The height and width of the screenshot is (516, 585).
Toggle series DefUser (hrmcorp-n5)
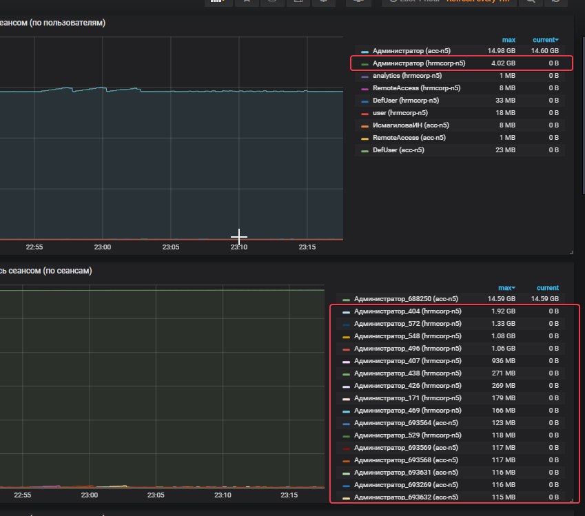406,101
